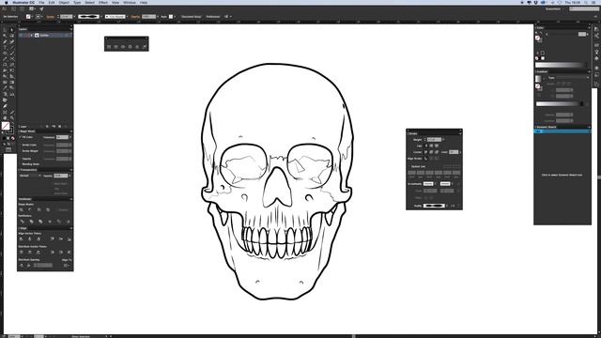Image resolution: width=601 pixels, height=338 pixels.
Task: Open the Window menu
Action: click(130, 2)
